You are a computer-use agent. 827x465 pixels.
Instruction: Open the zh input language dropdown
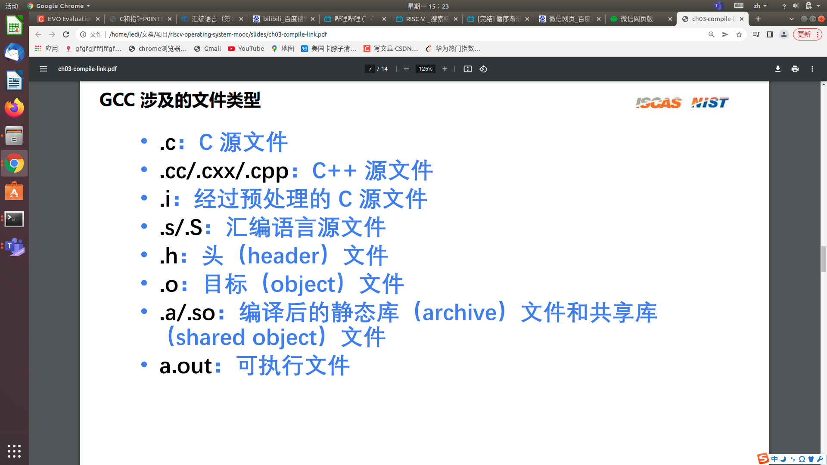[760, 6]
